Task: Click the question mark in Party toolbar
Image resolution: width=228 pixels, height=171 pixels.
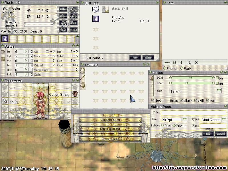Action: pyautogui.click(x=181, y=62)
